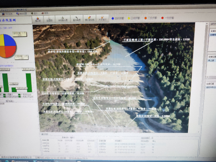Select the red slice of the pie chart

[11, 52]
